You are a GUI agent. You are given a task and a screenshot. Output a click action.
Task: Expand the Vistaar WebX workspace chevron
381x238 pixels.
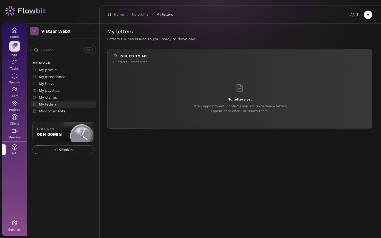(x=93, y=31)
